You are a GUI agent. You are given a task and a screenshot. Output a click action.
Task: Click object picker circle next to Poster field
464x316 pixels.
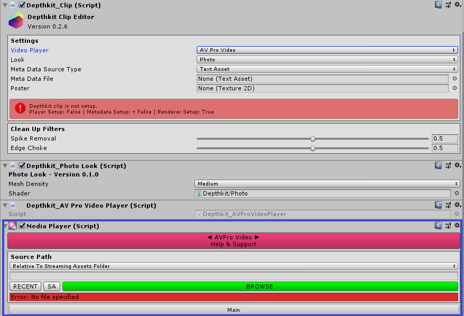(x=455, y=88)
